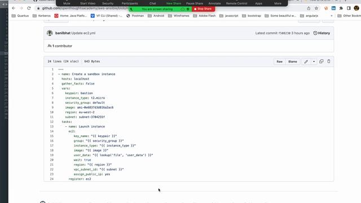Select line number 24 in code
This screenshot has width=361, height=203.
[x=51, y=179]
